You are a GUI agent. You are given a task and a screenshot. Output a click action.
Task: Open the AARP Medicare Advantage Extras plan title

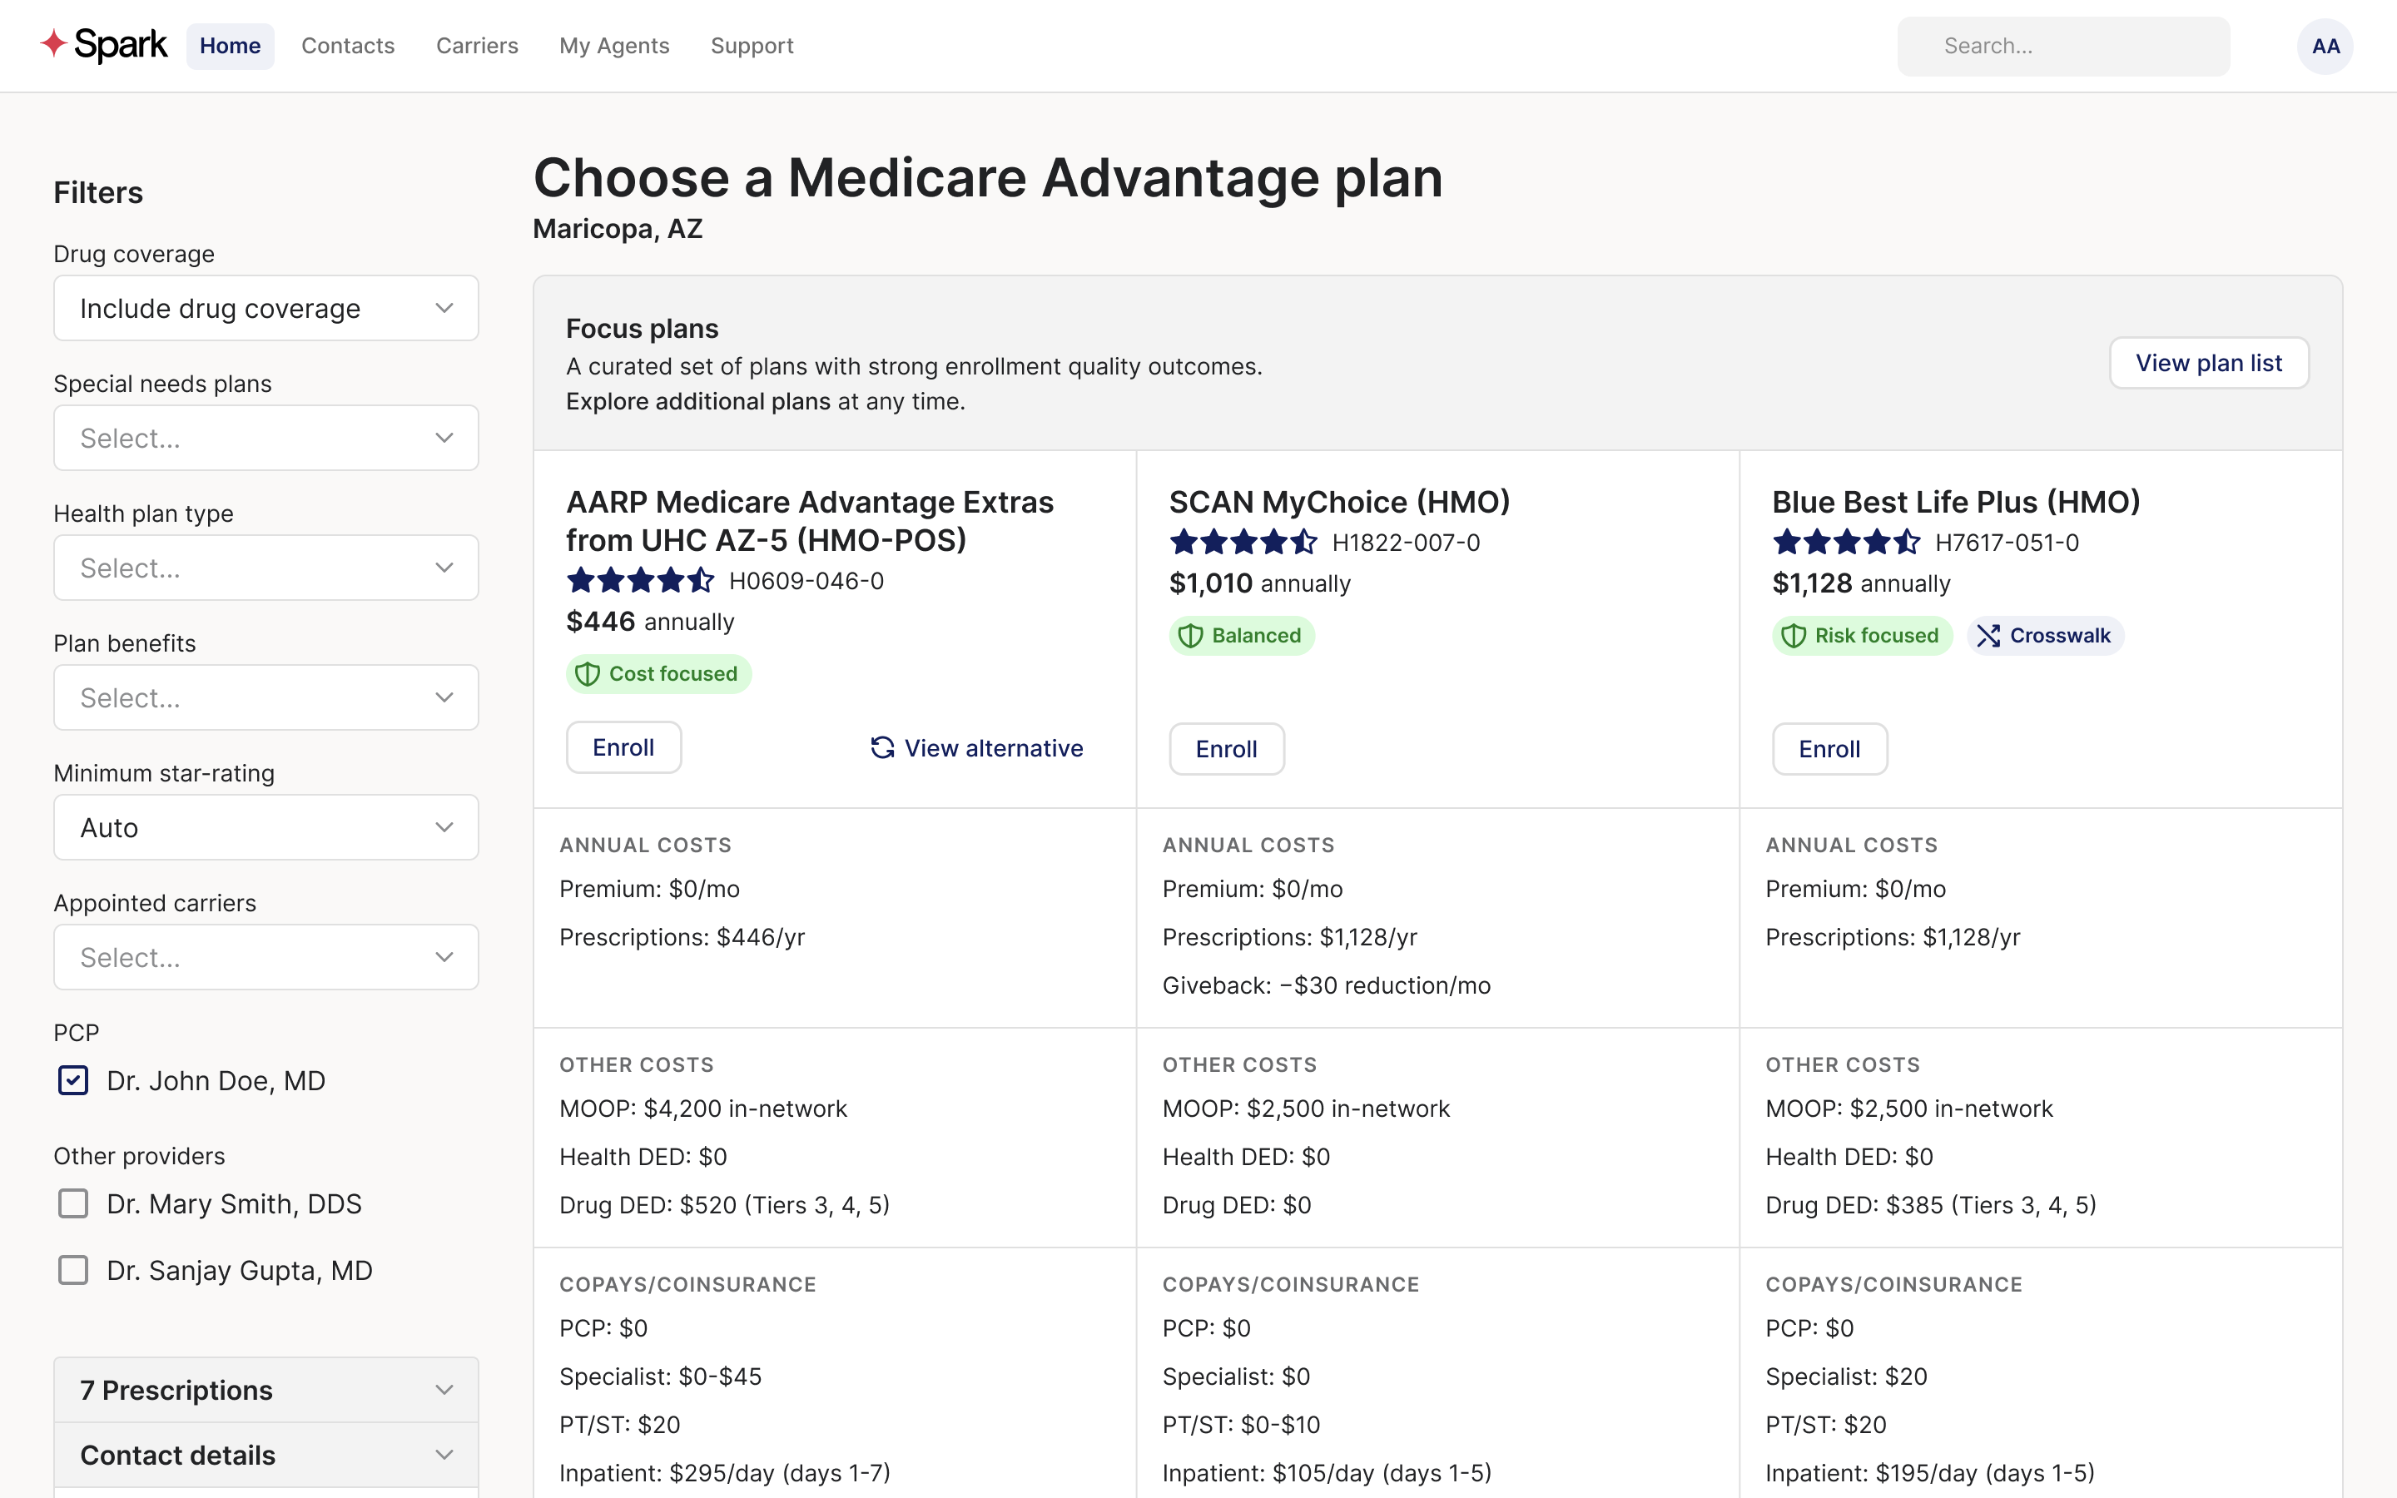(x=810, y=521)
